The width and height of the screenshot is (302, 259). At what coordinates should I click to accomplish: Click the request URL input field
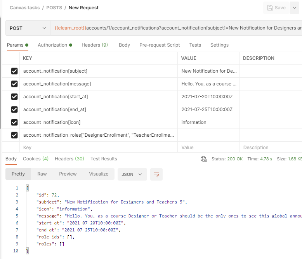(x=175, y=28)
